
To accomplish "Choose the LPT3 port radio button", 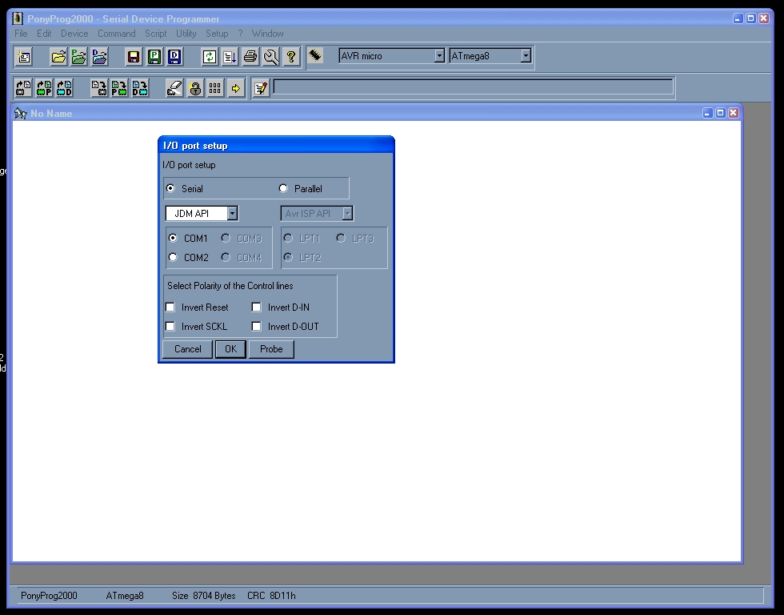I will click(341, 238).
